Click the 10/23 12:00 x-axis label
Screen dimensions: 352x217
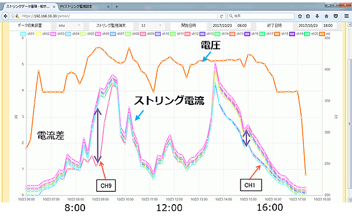click(174, 199)
